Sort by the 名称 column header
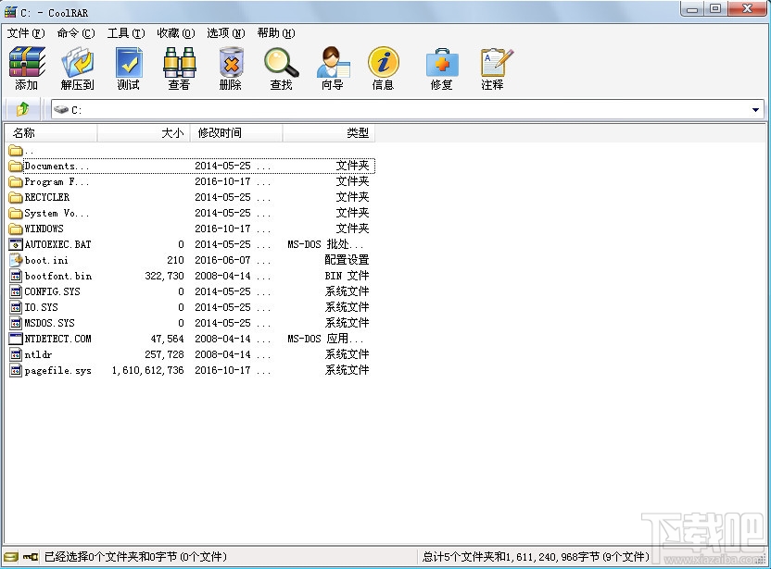This screenshot has height=569, width=771. coord(51,133)
